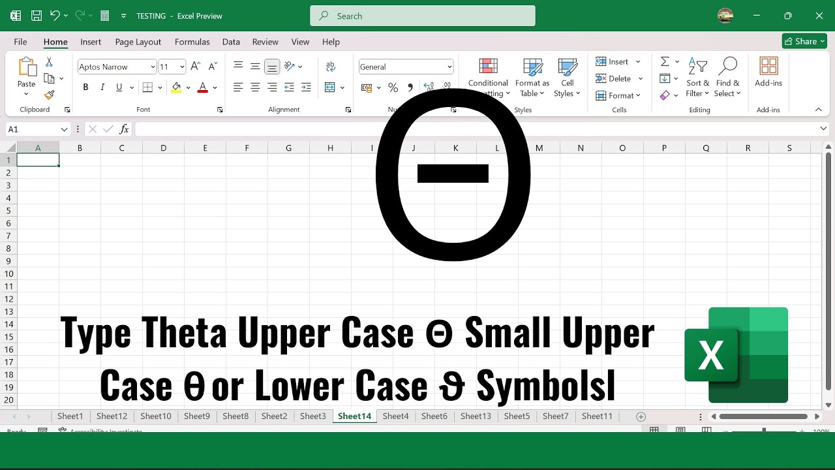
Task: Switch to the Page Layout tab
Action: tap(138, 42)
